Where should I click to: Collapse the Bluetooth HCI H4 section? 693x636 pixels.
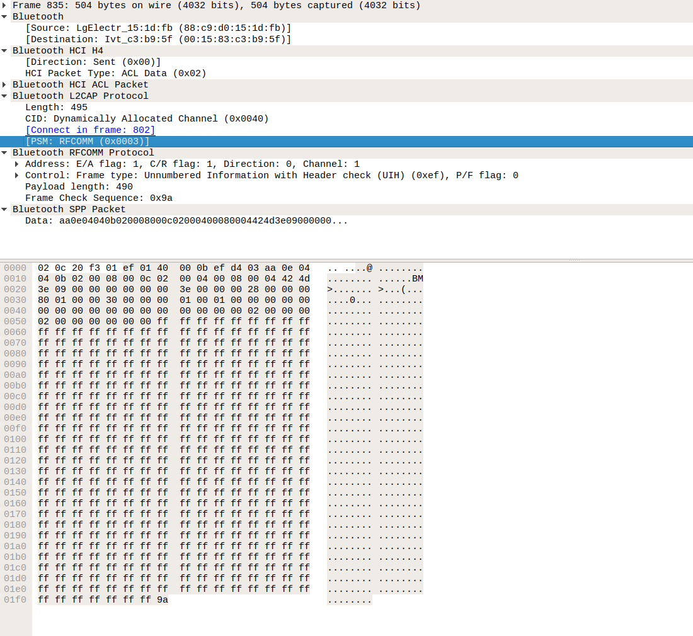(5, 50)
